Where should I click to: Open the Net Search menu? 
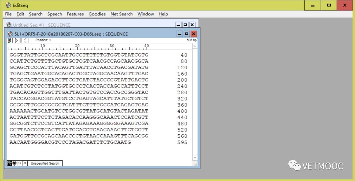coord(121,14)
